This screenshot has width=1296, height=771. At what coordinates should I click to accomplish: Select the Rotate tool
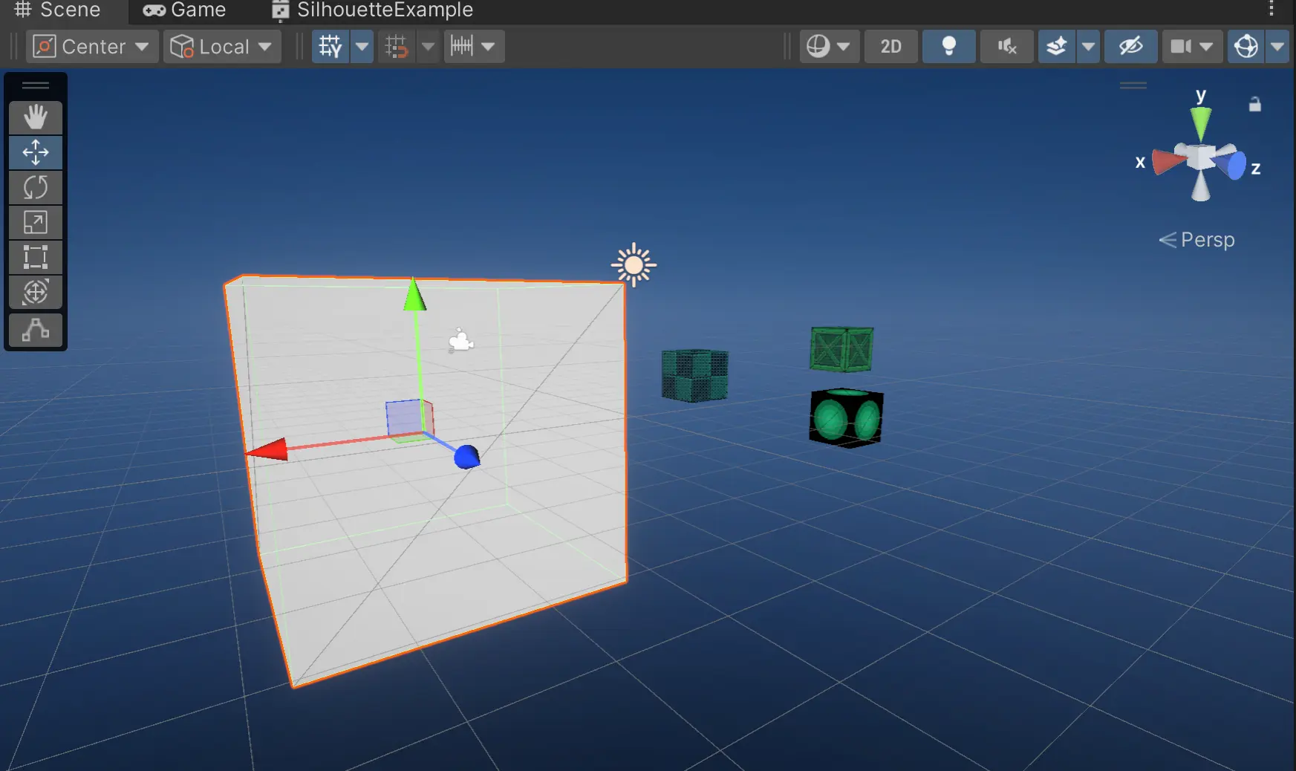(x=36, y=187)
